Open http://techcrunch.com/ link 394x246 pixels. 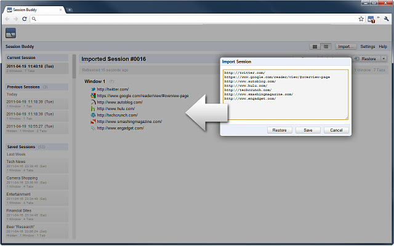pos(118,115)
